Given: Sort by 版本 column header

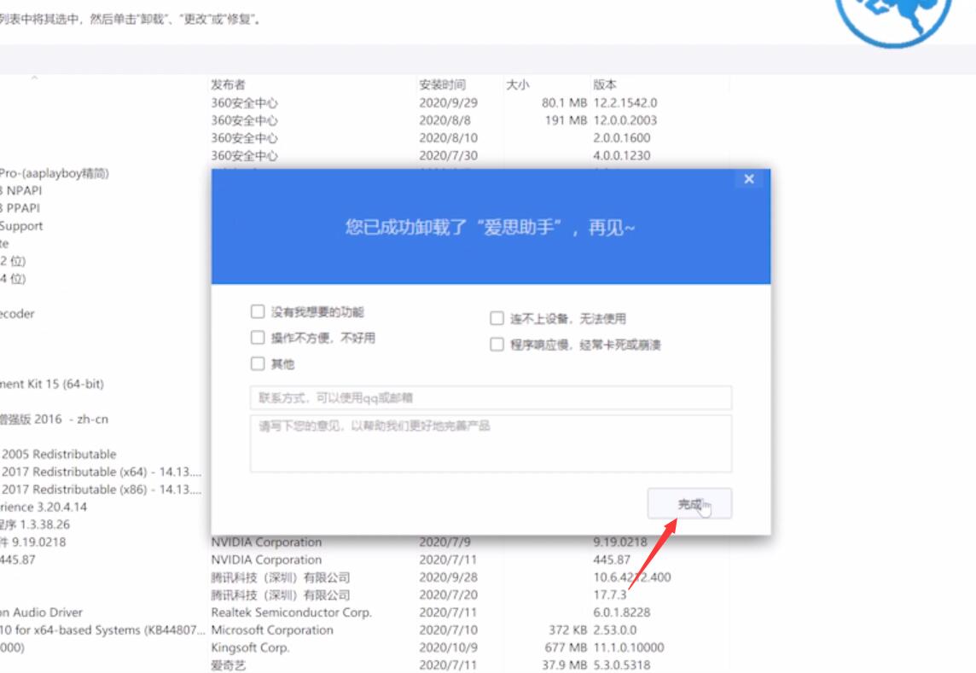Looking at the screenshot, I should tap(604, 84).
